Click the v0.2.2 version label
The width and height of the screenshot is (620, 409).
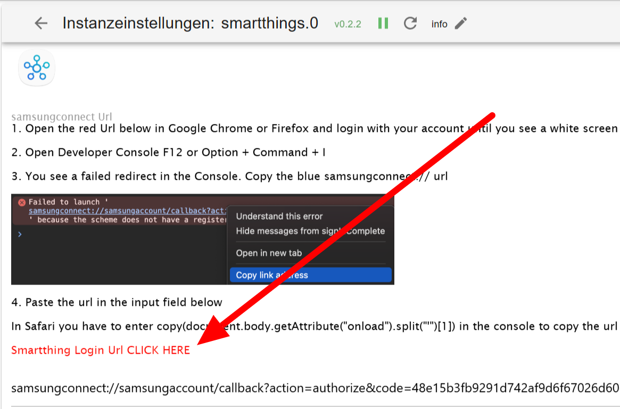pos(348,24)
